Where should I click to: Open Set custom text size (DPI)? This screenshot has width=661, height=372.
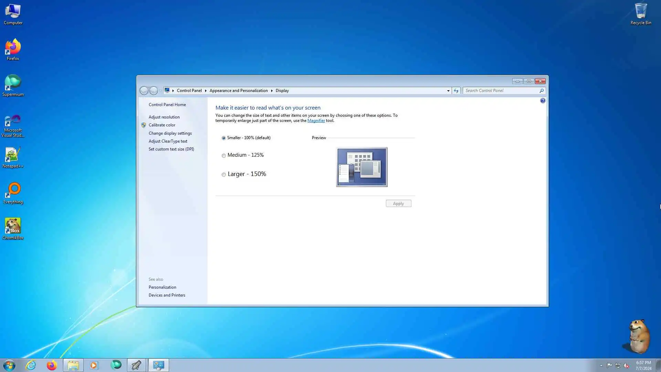point(171,149)
